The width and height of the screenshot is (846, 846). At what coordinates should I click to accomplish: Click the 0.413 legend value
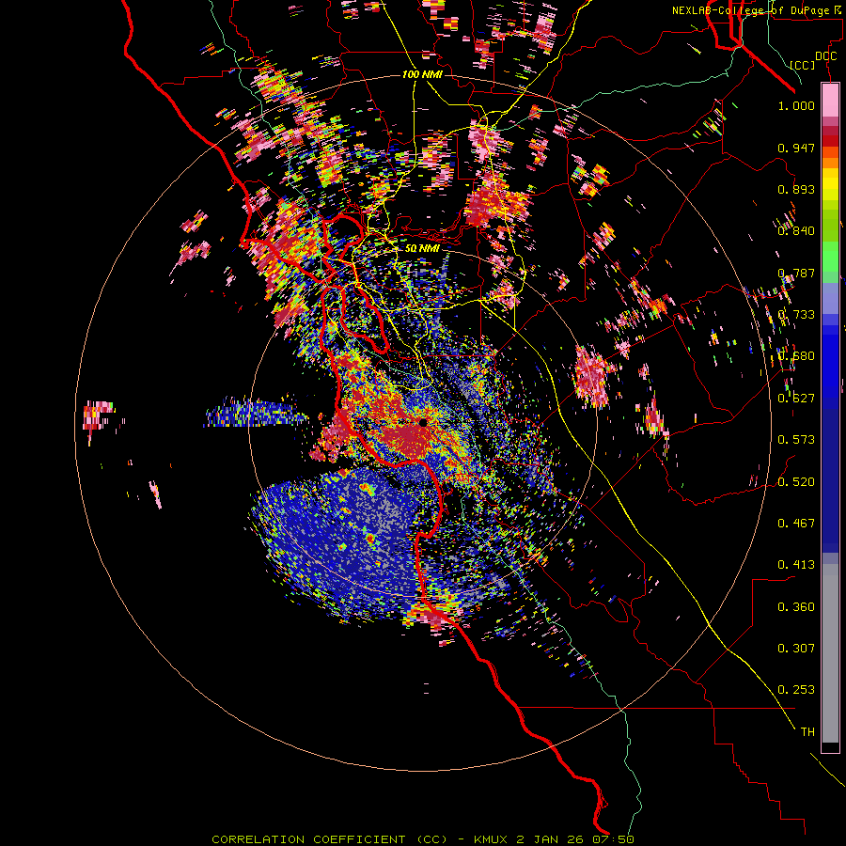[x=796, y=565]
